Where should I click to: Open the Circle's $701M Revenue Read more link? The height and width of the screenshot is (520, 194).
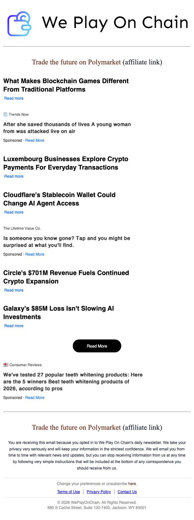pyautogui.click(x=14, y=290)
